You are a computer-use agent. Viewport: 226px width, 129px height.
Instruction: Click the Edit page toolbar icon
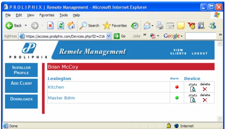[x=170, y=26]
